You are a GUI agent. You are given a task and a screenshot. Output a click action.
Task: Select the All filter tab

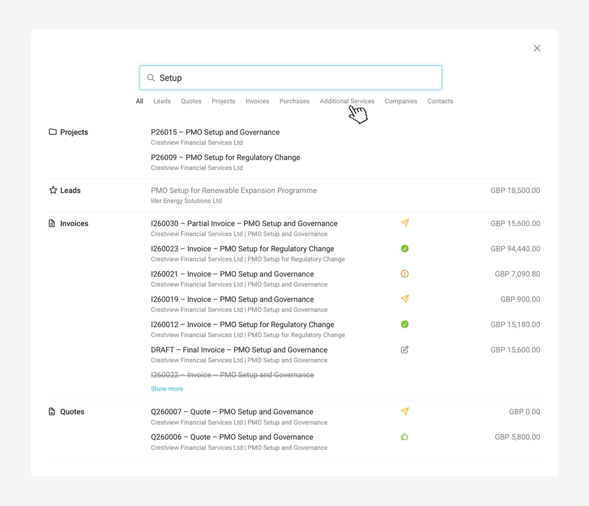tap(139, 101)
